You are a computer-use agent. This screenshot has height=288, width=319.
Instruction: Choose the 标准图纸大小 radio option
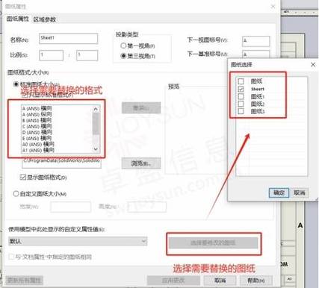click(x=16, y=84)
